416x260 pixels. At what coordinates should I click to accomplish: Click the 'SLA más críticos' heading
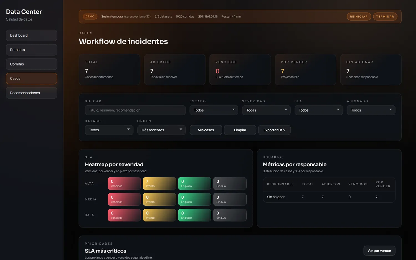(105, 251)
